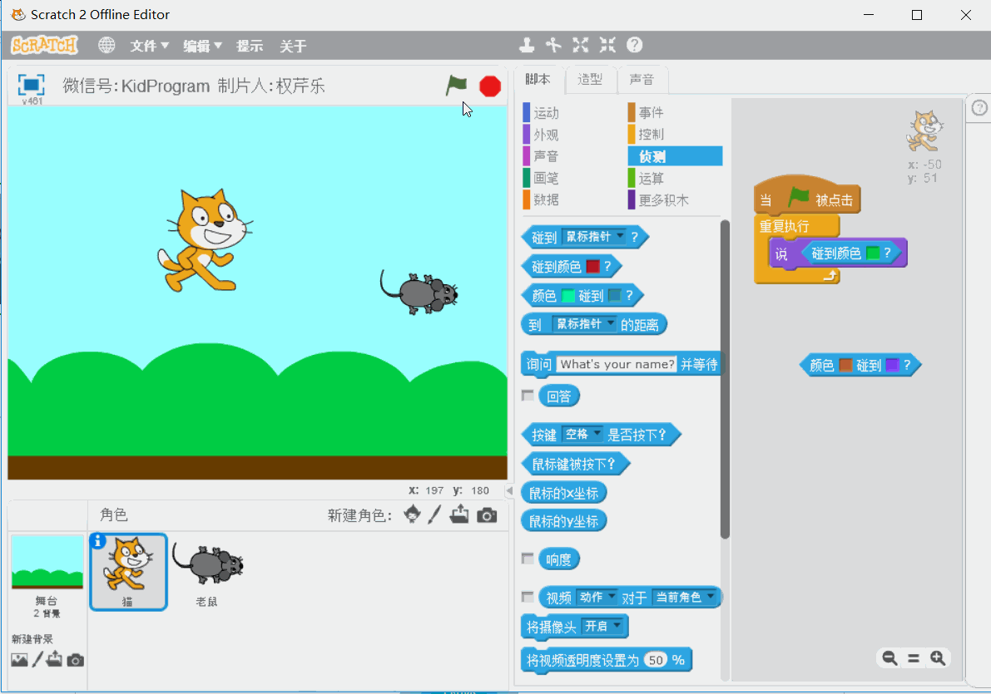Create new sprite from camera

[x=487, y=515]
